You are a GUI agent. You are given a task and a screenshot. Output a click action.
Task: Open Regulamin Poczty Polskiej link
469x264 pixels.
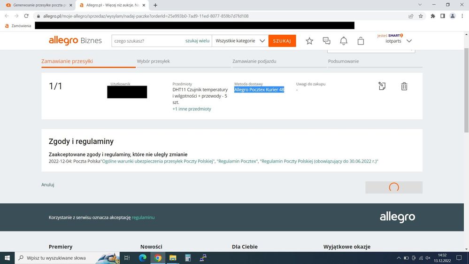pos(319,161)
